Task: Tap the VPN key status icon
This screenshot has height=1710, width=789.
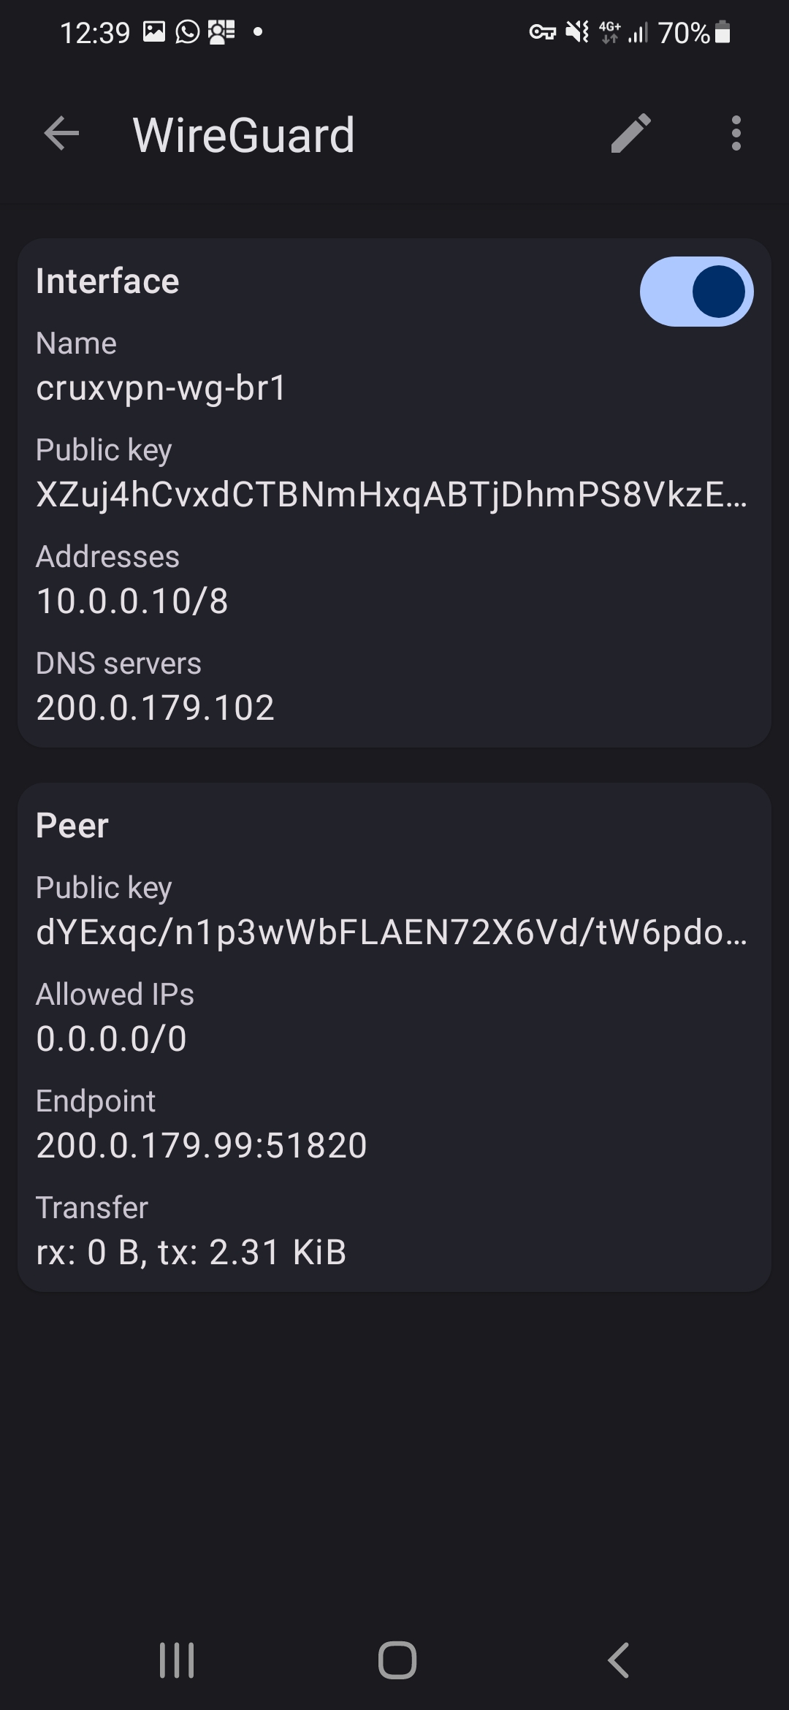Action: 542,32
